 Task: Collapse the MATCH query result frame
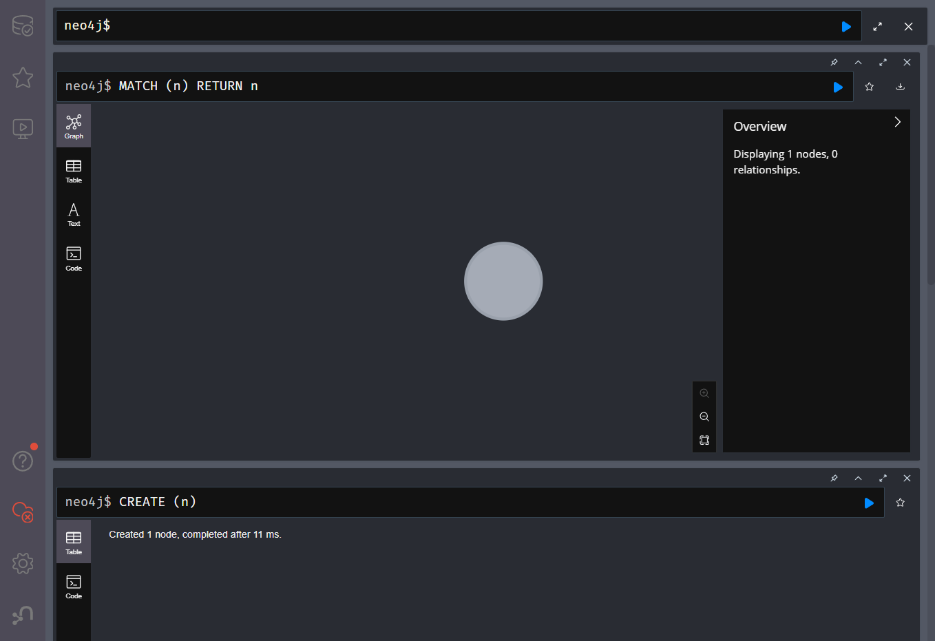[858, 62]
